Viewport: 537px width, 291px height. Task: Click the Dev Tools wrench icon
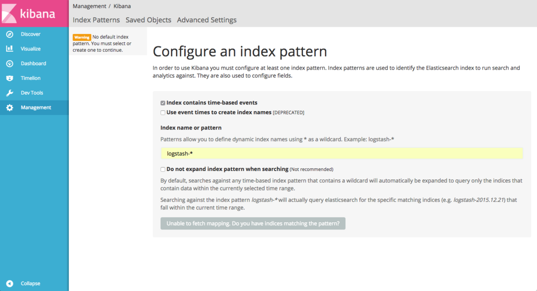[9, 93]
